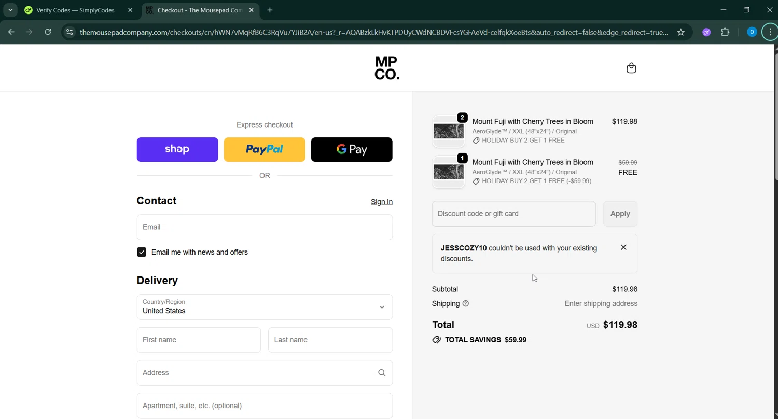This screenshot has height=419, width=778.
Task: Click the Address input field
Action: pyautogui.click(x=265, y=372)
